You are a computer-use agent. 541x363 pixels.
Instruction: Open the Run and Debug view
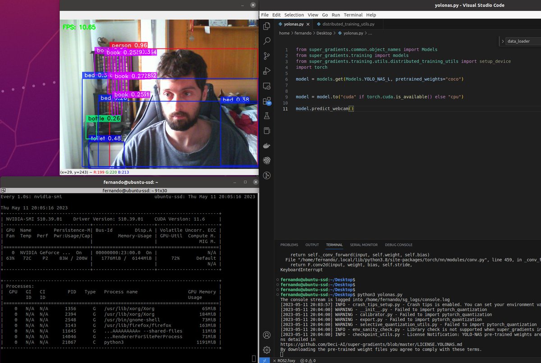point(266,71)
